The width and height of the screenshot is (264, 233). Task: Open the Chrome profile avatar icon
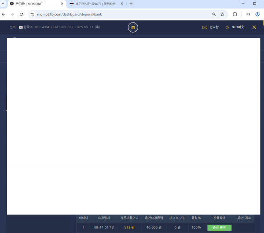point(257,14)
